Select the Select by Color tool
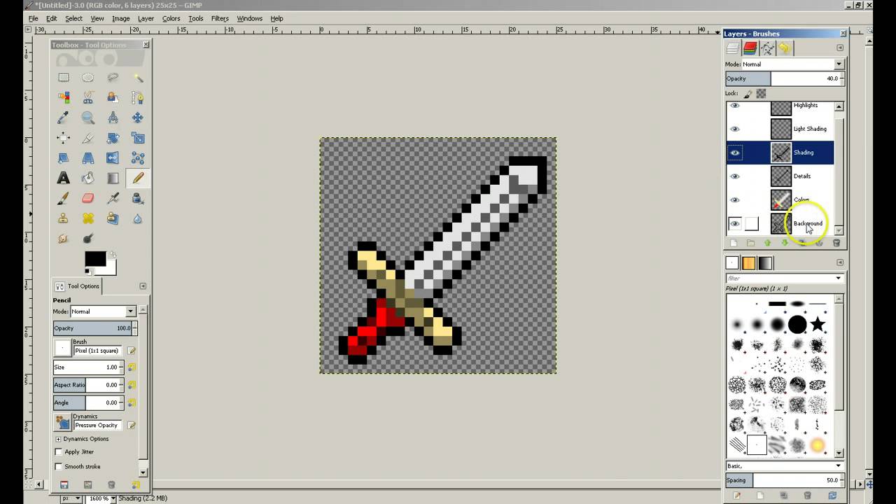This screenshot has height=504, width=896. [64, 98]
